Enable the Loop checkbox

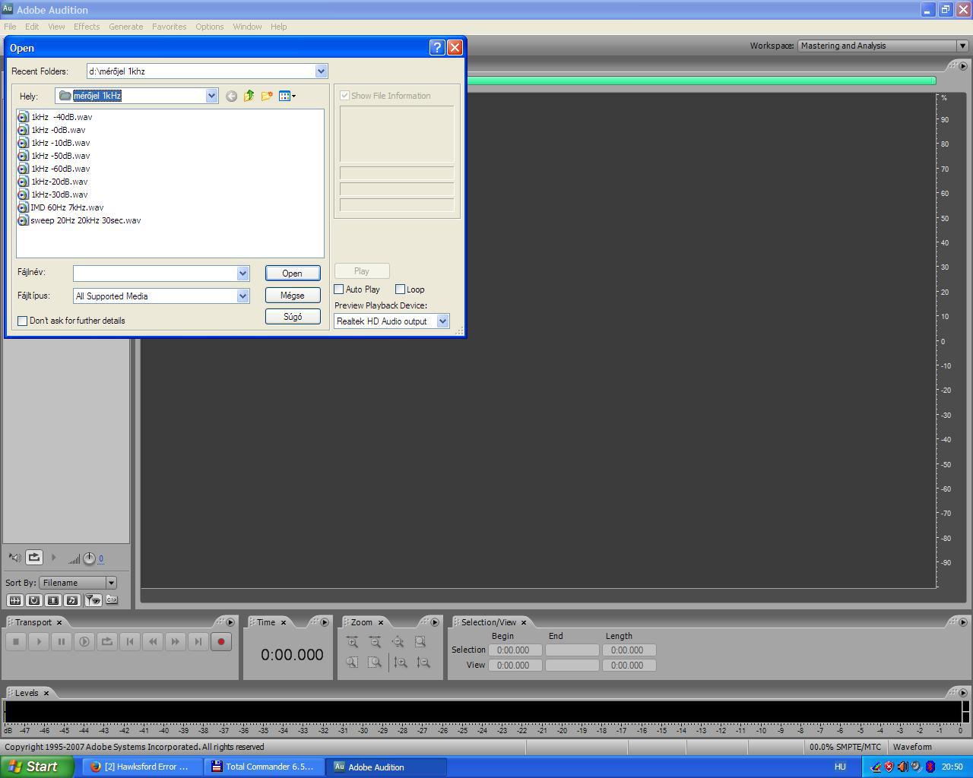[x=400, y=289]
